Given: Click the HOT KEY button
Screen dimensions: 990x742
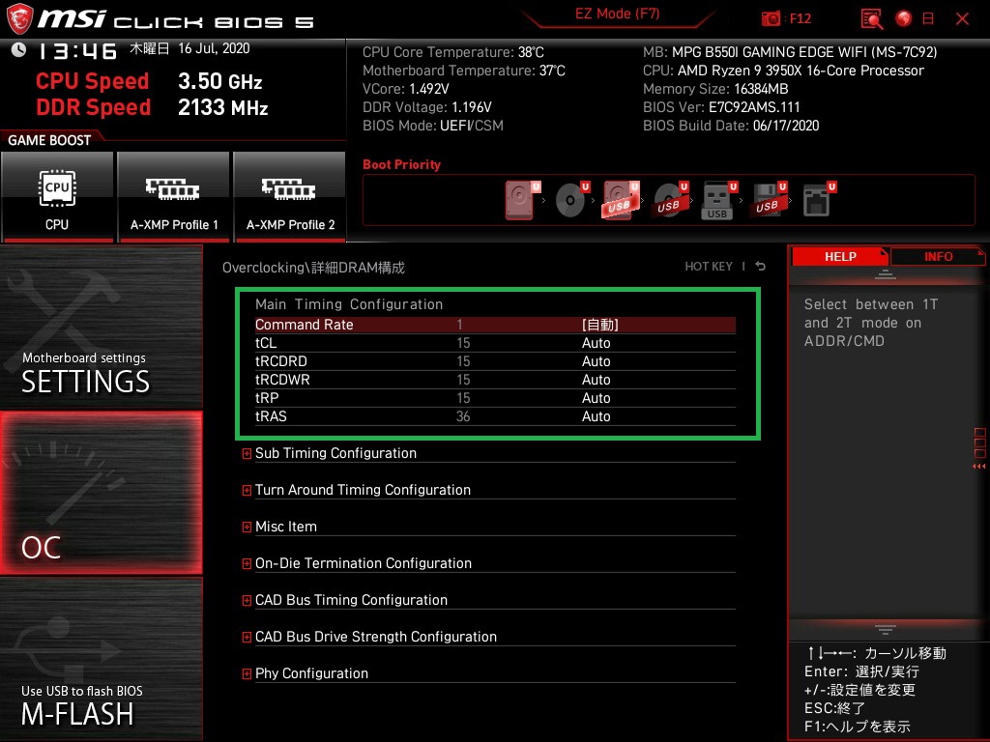Looking at the screenshot, I should tap(709, 267).
